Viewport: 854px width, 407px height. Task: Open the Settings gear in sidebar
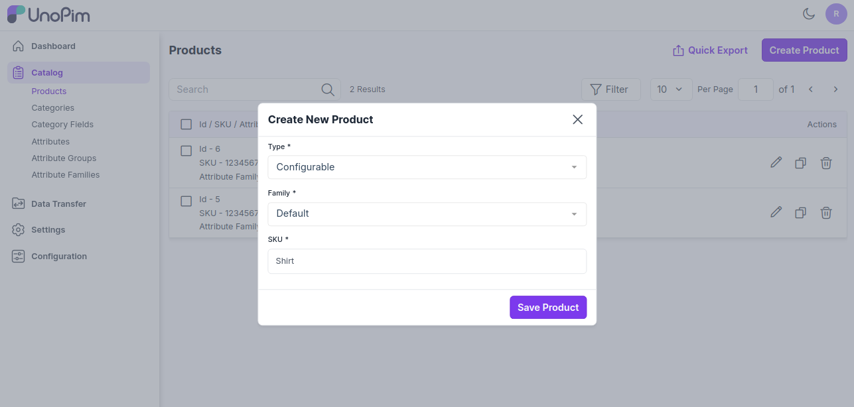click(19, 230)
